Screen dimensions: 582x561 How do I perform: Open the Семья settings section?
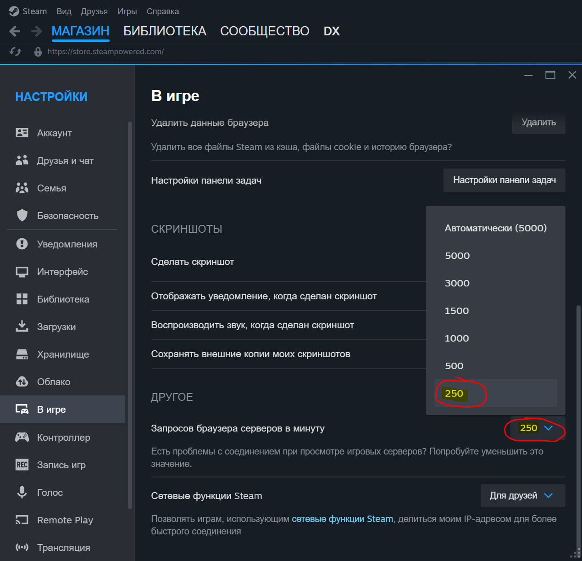(x=63, y=188)
